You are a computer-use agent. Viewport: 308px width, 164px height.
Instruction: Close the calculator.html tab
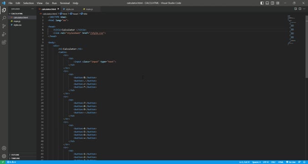[x=58, y=9]
